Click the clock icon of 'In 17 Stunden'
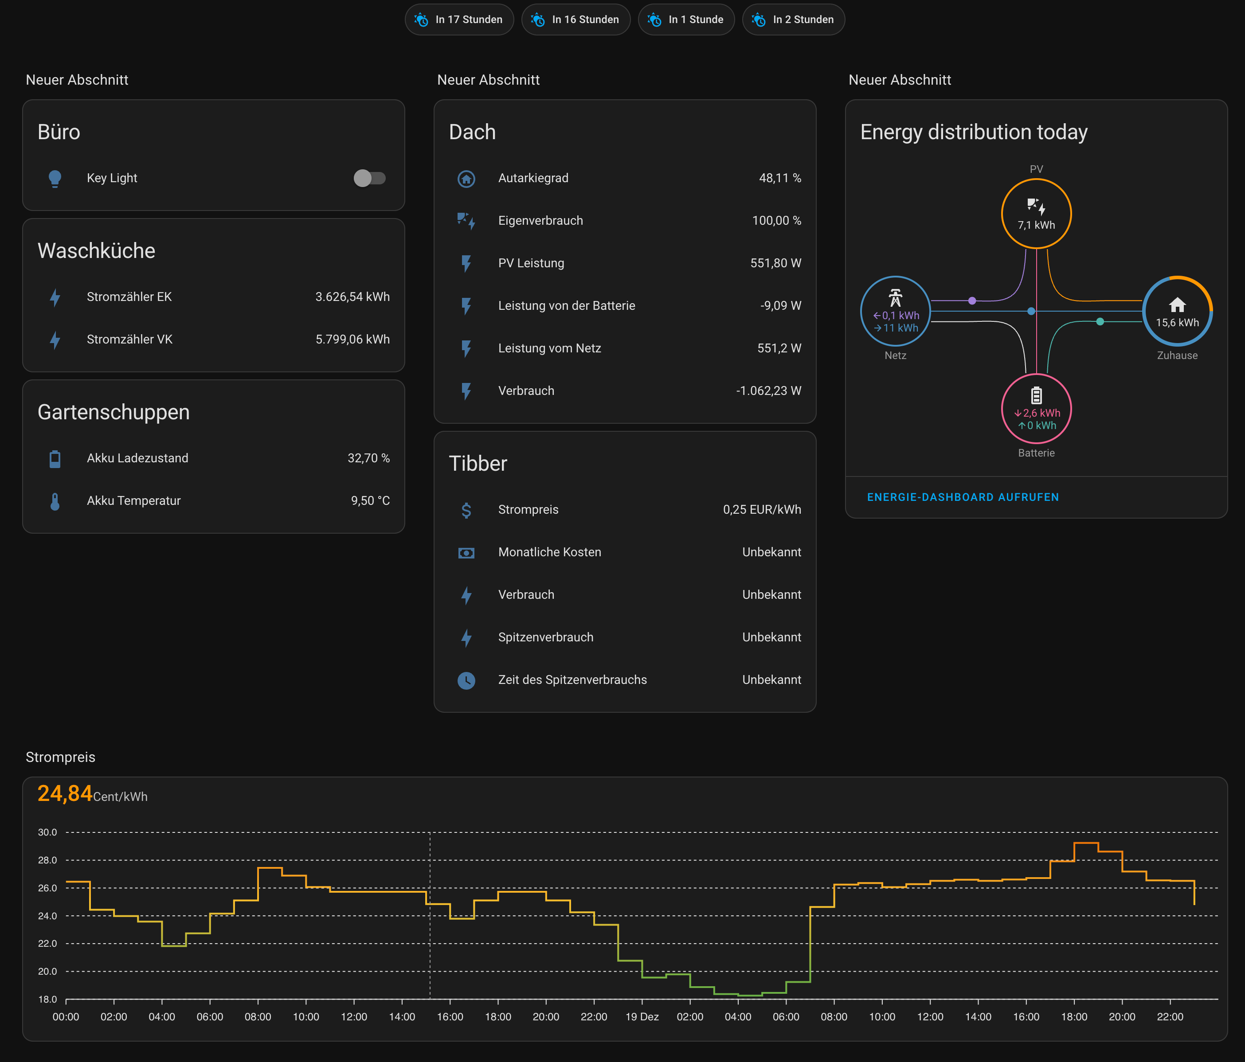 tap(422, 20)
